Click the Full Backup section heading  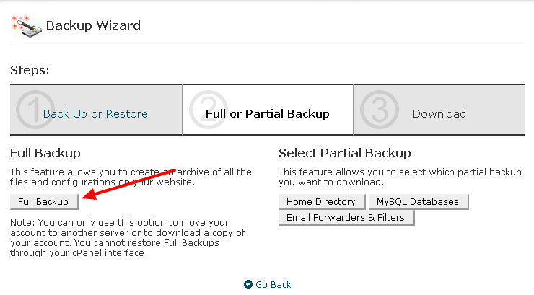(x=45, y=153)
